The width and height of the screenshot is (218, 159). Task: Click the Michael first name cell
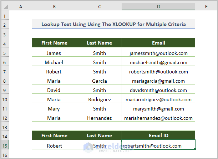pyautogui.click(x=54, y=62)
